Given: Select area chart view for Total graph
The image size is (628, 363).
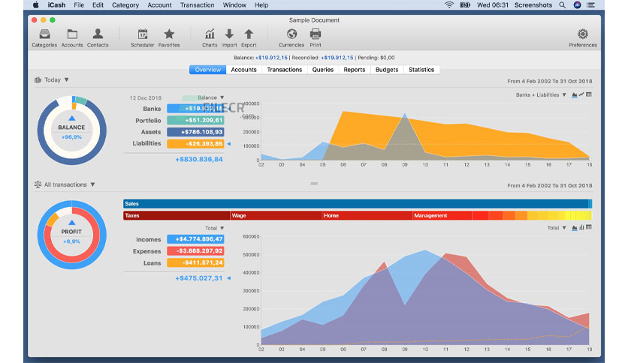Looking at the screenshot, I should (575, 227).
